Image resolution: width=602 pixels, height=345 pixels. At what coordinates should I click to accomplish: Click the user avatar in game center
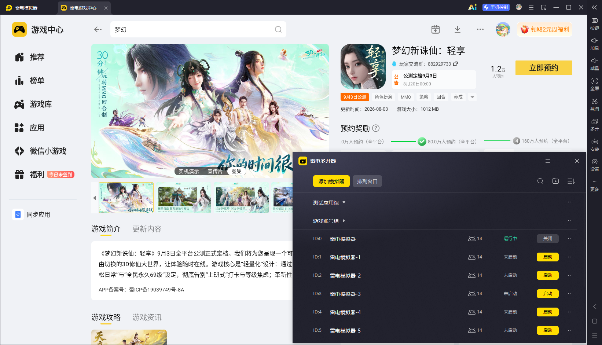point(503,29)
